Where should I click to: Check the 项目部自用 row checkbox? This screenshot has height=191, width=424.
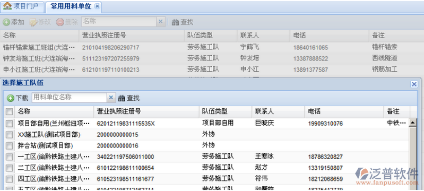[9, 124]
